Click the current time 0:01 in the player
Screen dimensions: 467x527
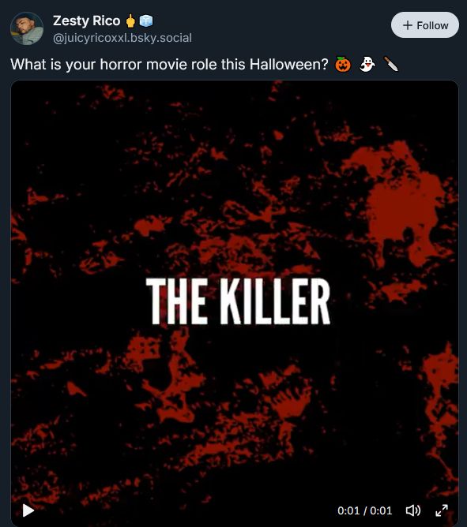pos(348,511)
